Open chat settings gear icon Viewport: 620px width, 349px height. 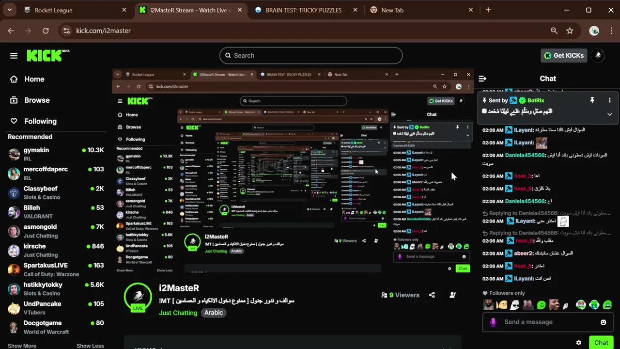(578, 343)
